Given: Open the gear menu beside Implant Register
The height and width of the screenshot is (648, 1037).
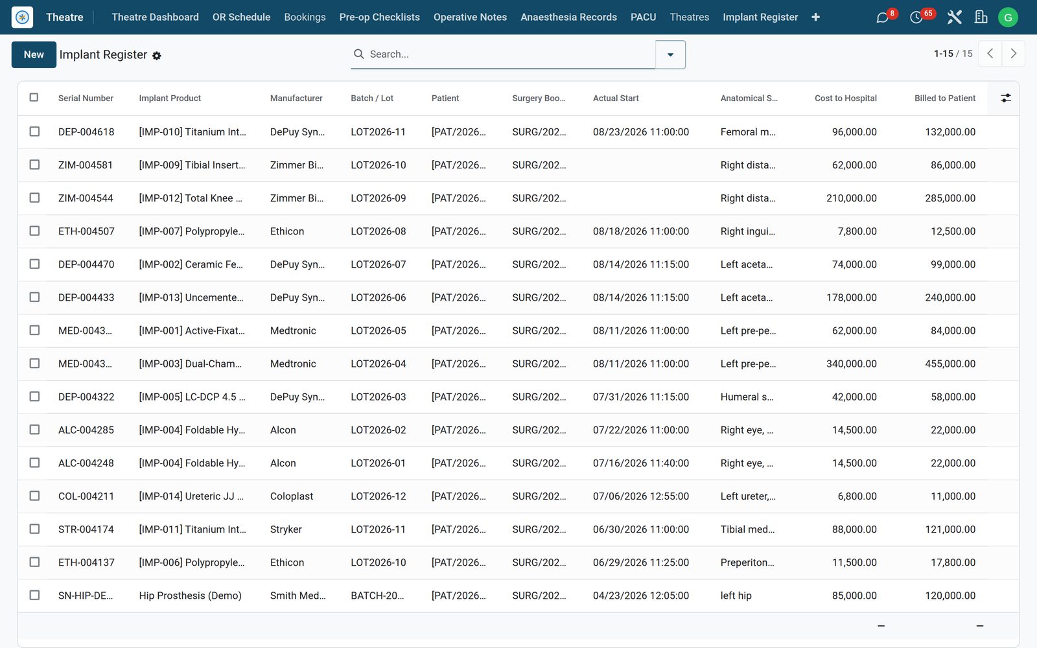Looking at the screenshot, I should point(157,56).
